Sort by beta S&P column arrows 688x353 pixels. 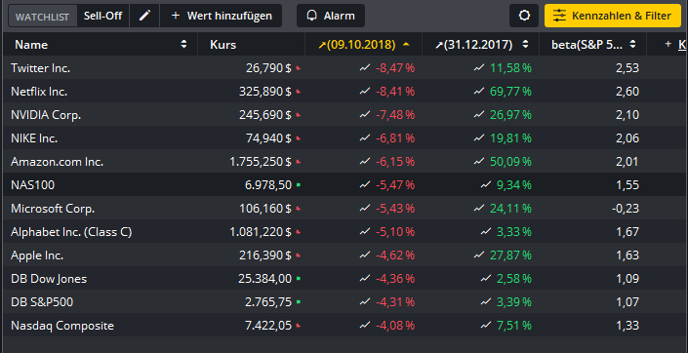[632, 44]
